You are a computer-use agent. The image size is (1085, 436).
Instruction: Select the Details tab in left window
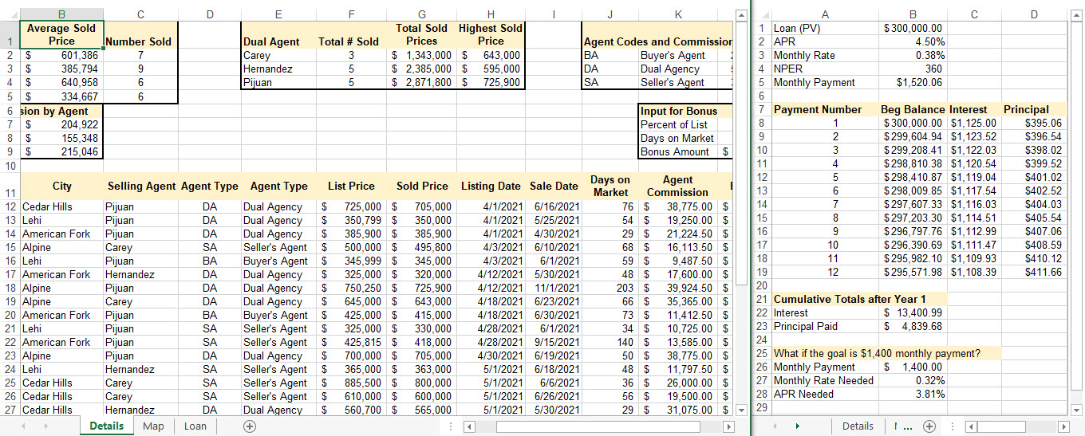pyautogui.click(x=107, y=426)
